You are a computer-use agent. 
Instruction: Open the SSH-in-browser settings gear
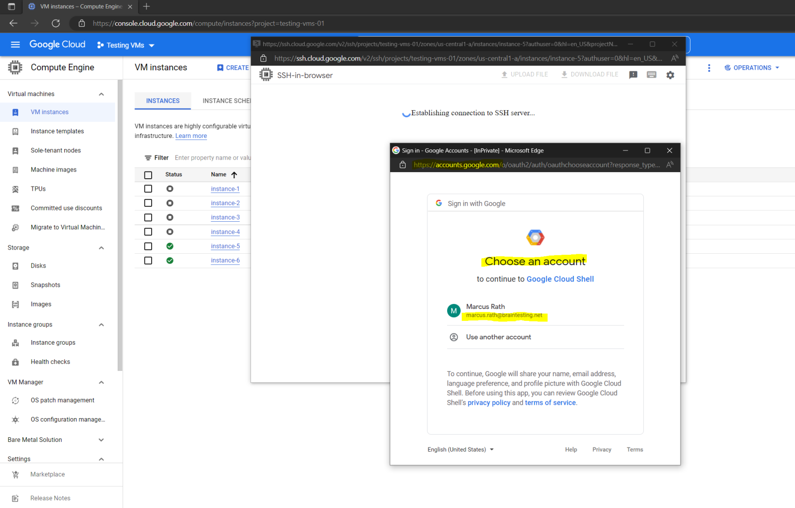click(x=670, y=74)
